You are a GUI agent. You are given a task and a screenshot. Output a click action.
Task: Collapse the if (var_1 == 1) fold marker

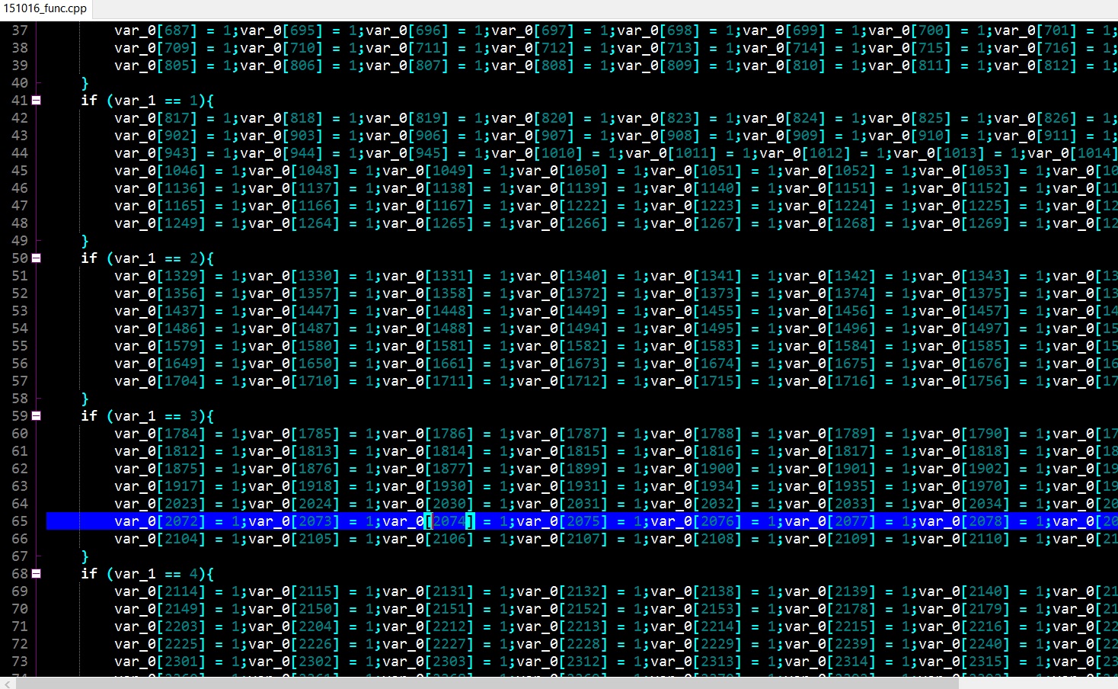(36, 101)
